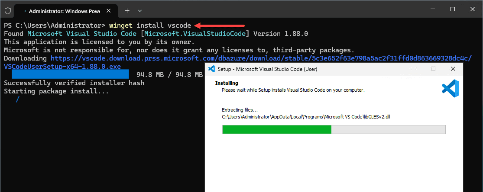The image size is (483, 192).
Task: Minimize the VS Code Setup window
Action: pos(413,69)
